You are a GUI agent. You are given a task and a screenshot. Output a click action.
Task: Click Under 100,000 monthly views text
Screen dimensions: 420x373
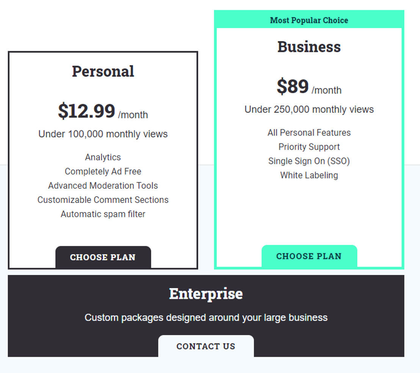[x=103, y=134]
